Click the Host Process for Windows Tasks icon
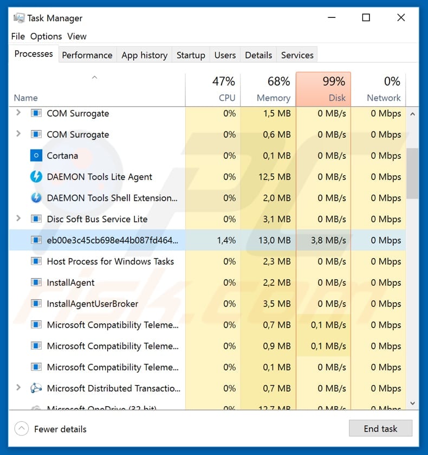The image size is (428, 455). [x=36, y=261]
